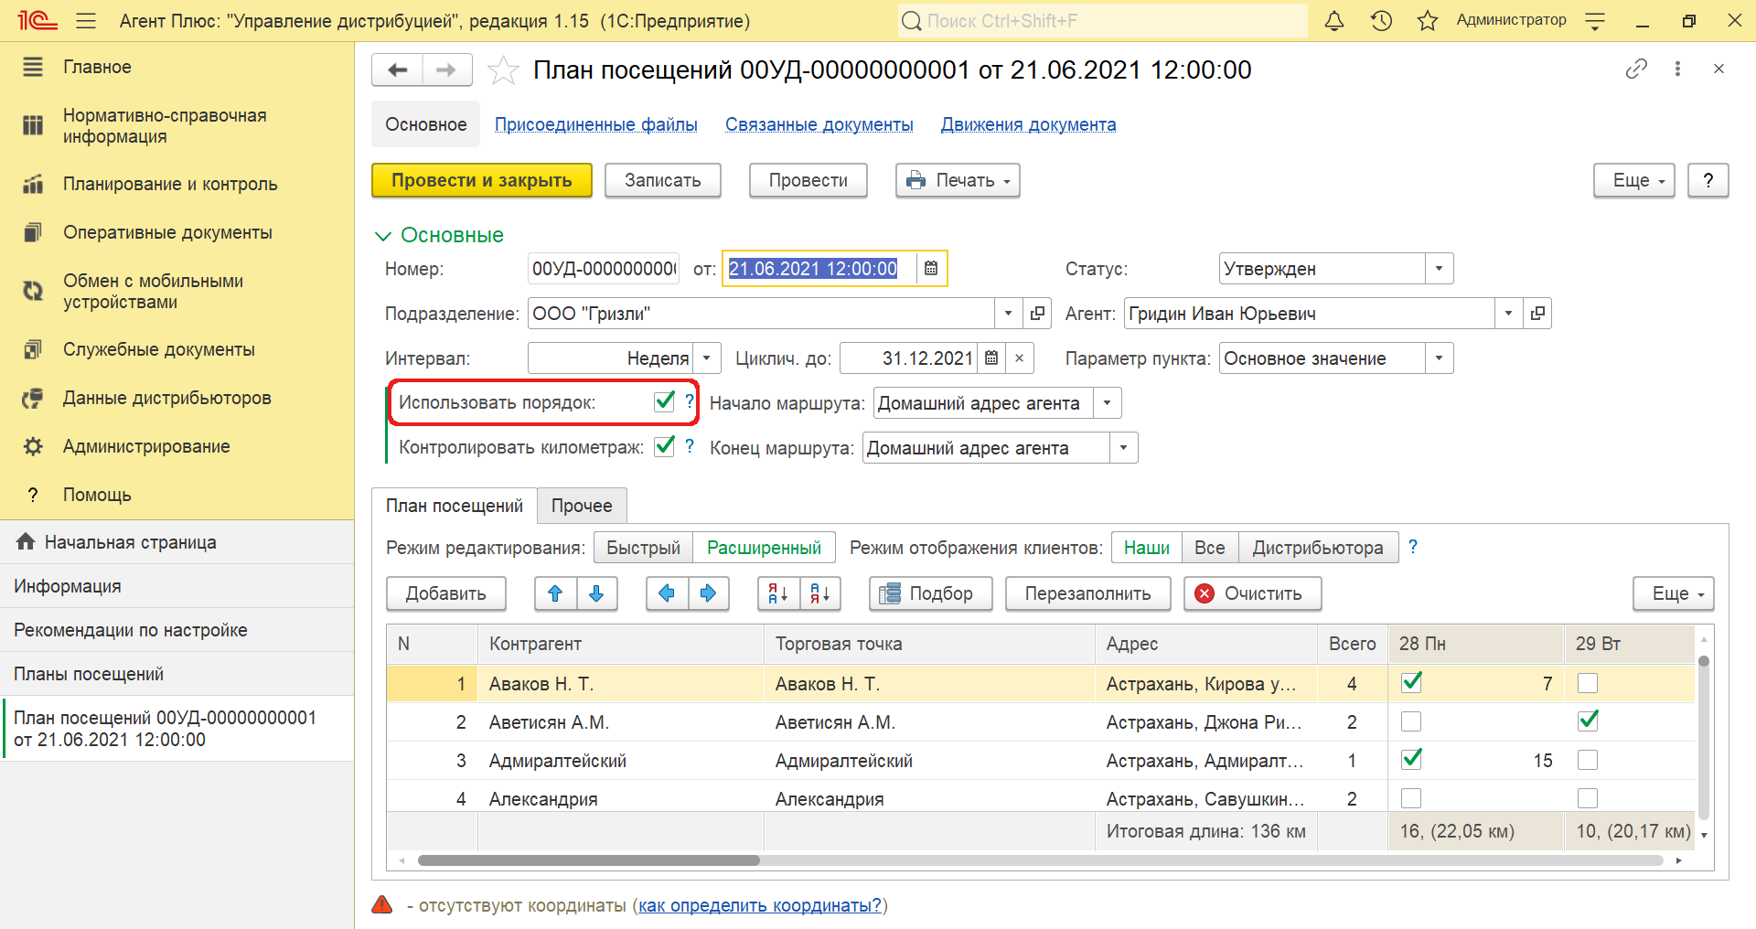Open Агент dropdown list

[x=1508, y=314]
